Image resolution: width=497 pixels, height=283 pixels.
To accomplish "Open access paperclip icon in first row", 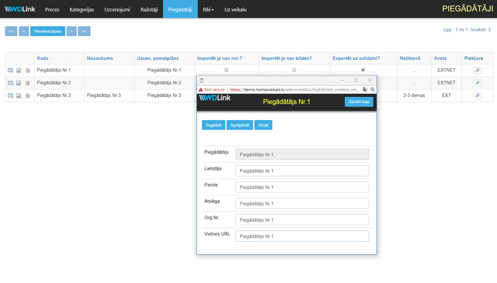I will click(477, 70).
